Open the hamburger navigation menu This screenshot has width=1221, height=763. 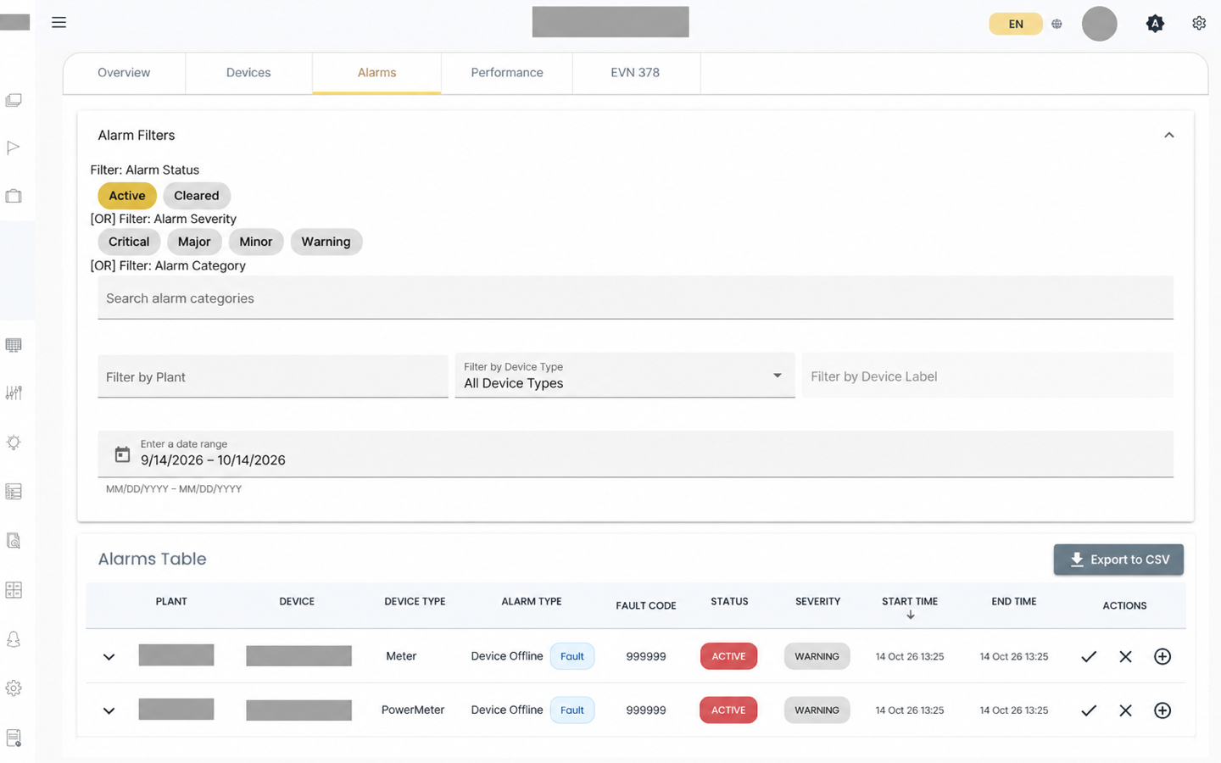click(x=59, y=23)
